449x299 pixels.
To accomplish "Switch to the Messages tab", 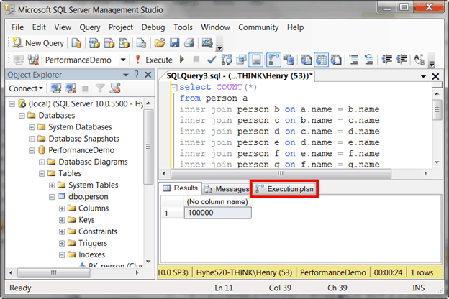I will 227,189.
